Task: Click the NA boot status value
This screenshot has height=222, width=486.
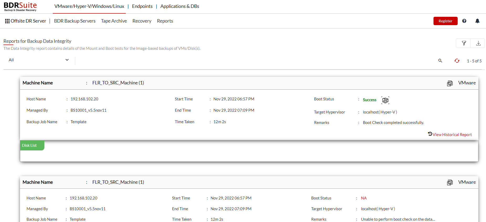Action: point(364,198)
